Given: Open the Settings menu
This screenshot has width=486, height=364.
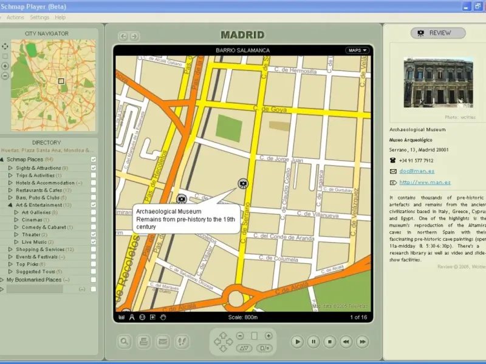Looking at the screenshot, I should click(39, 18).
